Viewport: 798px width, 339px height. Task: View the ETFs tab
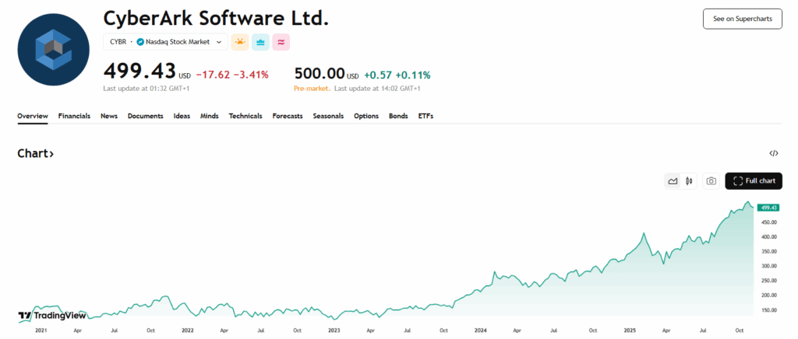tap(425, 116)
